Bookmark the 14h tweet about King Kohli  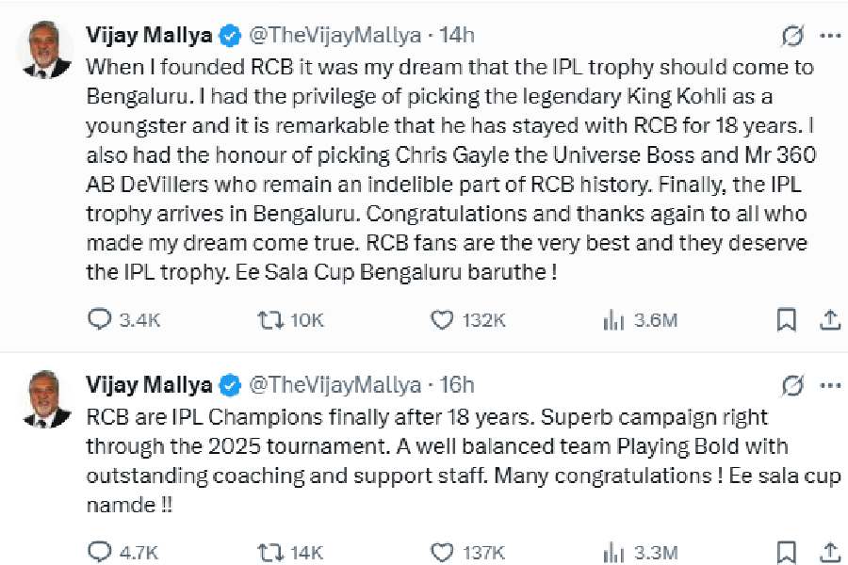786,321
